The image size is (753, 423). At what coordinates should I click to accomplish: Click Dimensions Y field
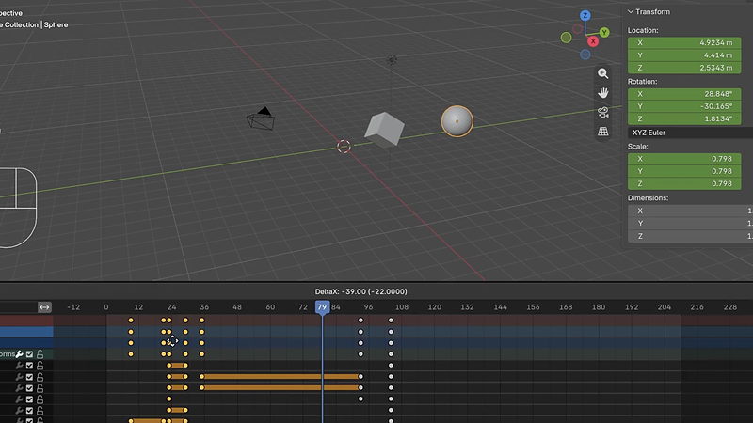(690, 224)
